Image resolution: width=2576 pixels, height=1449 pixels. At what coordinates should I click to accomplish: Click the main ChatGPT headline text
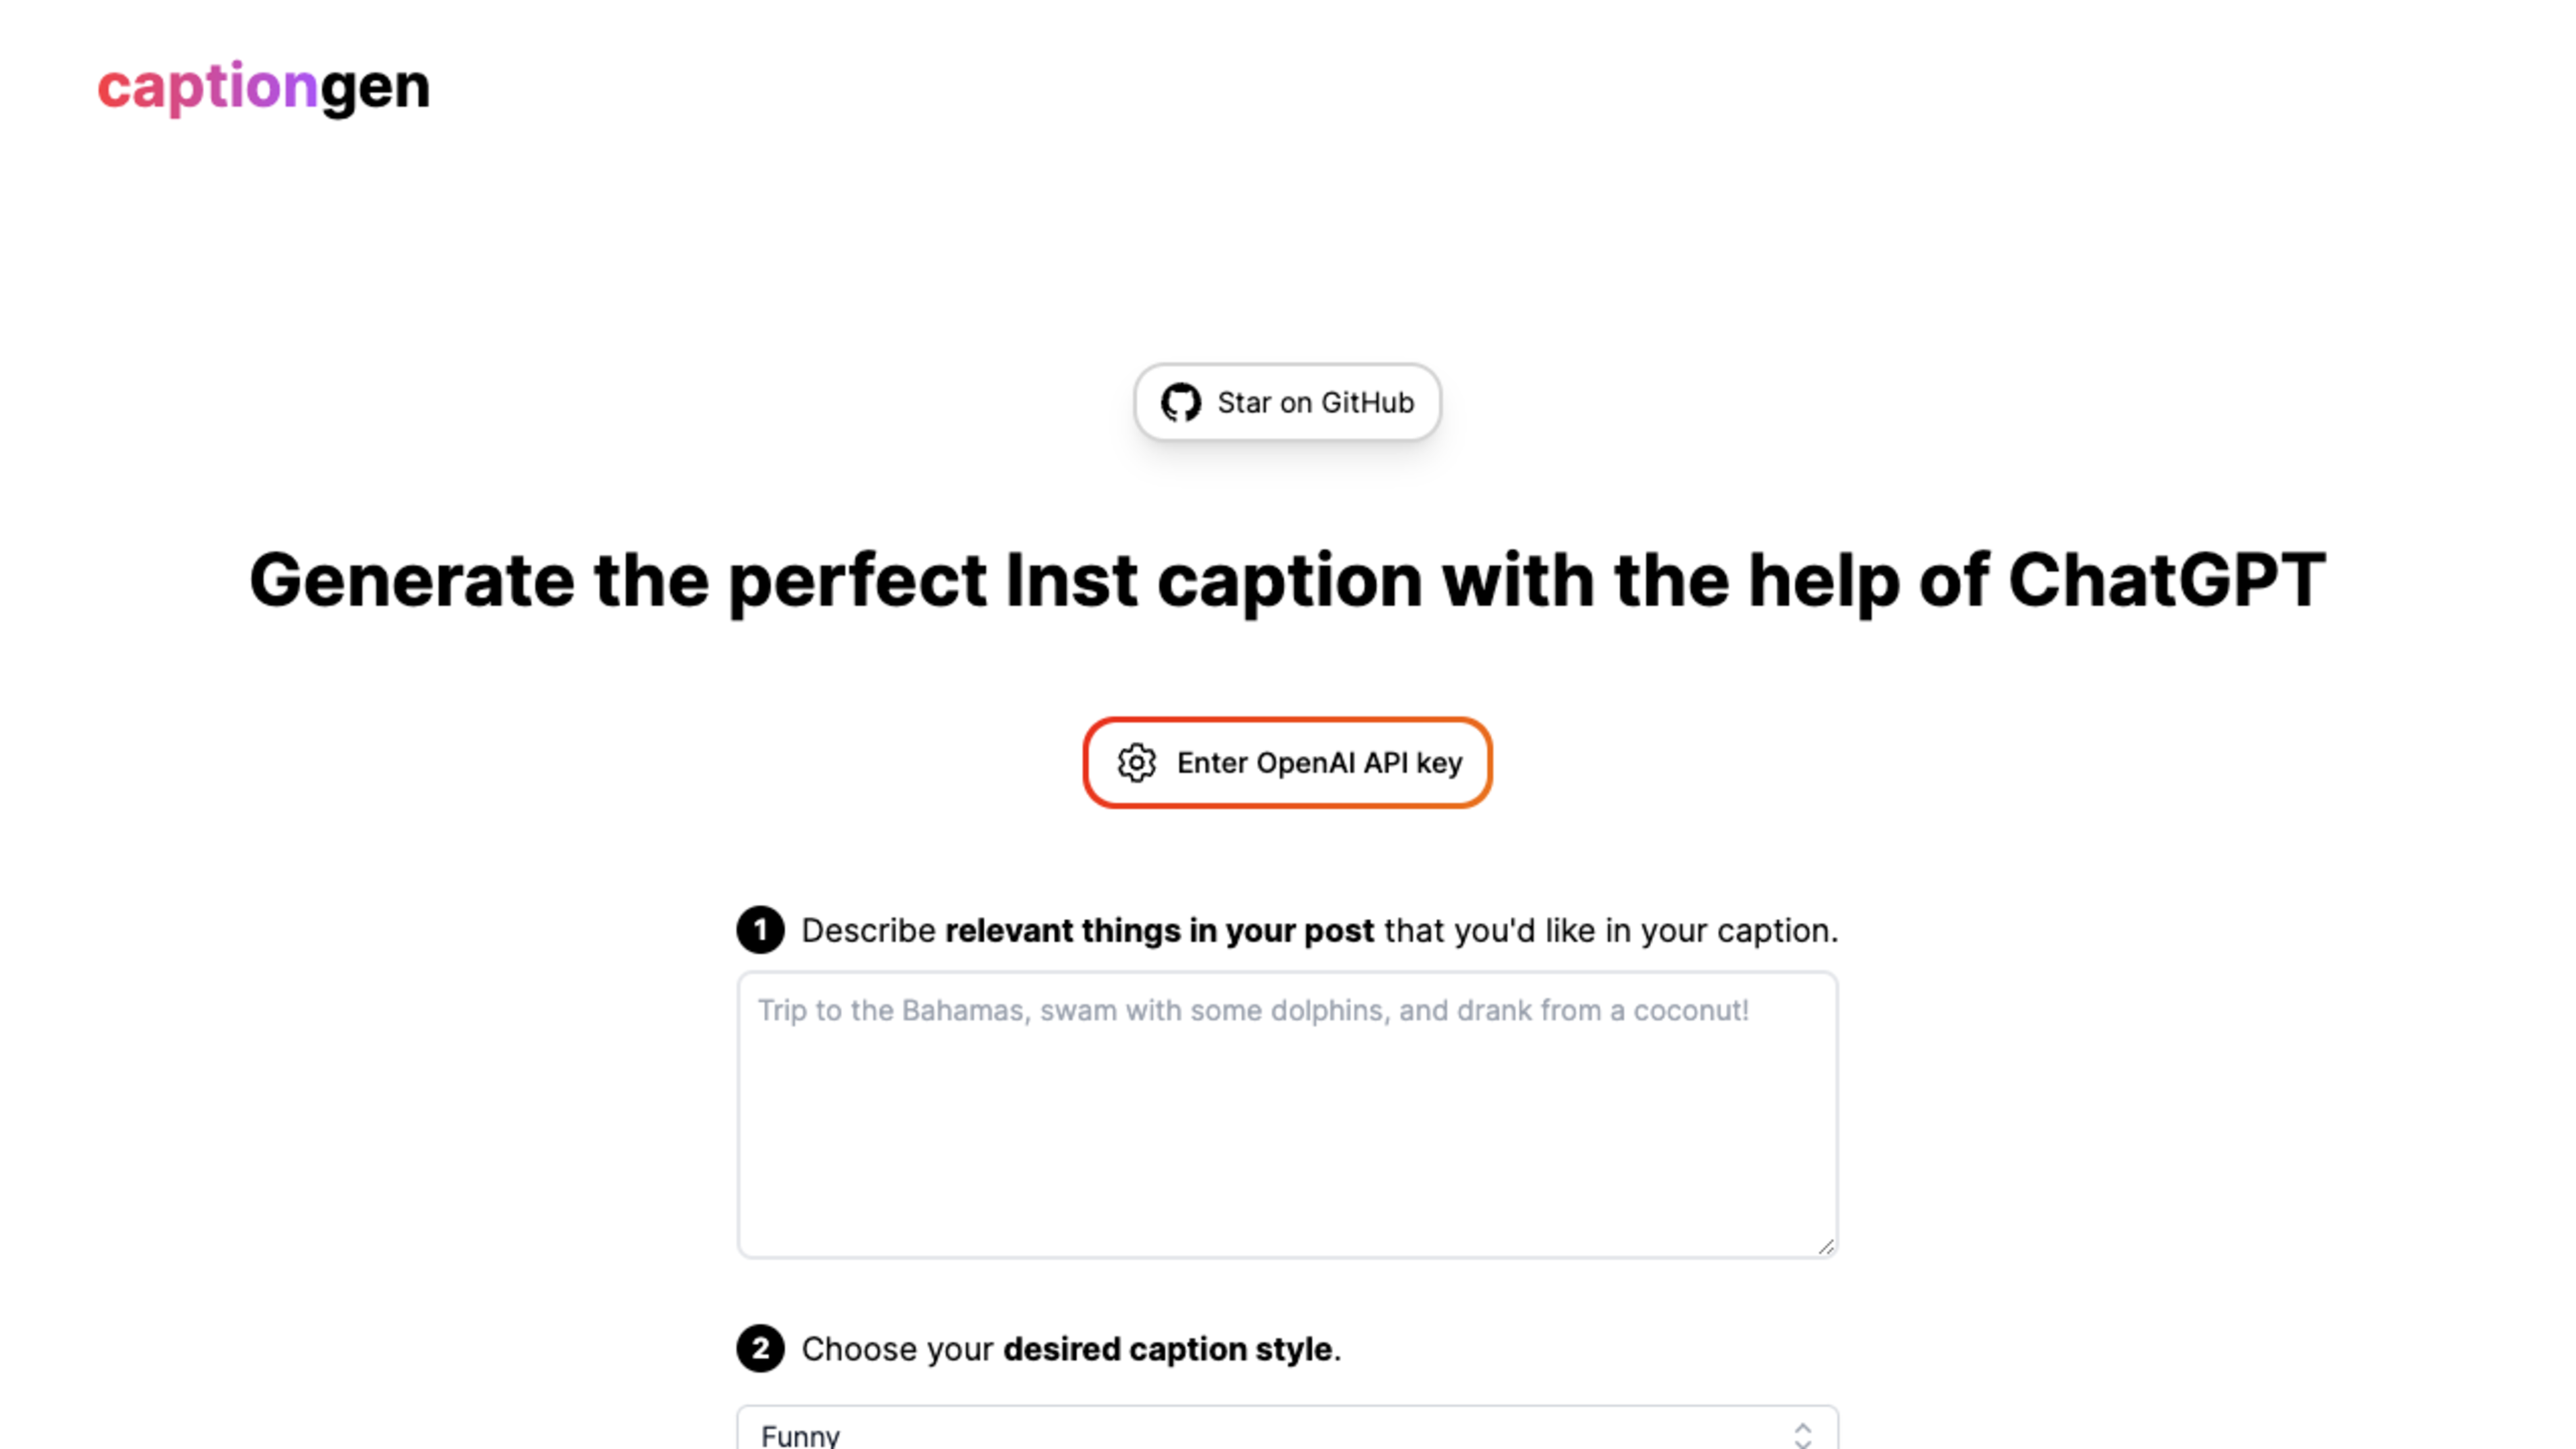1287,581
